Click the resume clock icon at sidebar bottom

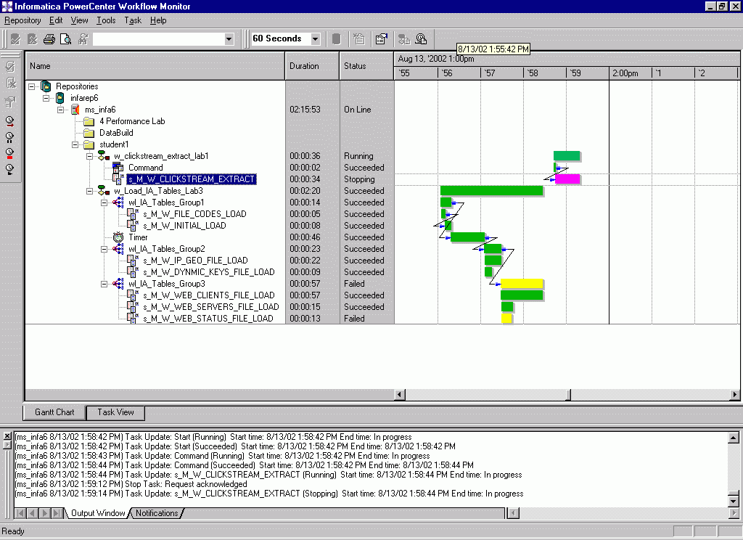coord(10,169)
